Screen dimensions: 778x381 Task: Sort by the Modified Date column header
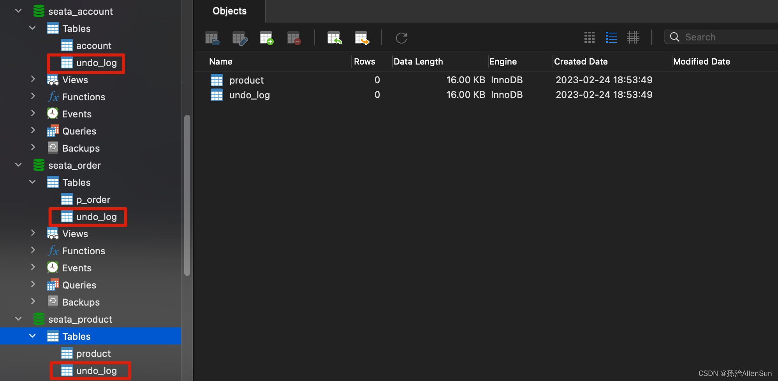coord(702,61)
